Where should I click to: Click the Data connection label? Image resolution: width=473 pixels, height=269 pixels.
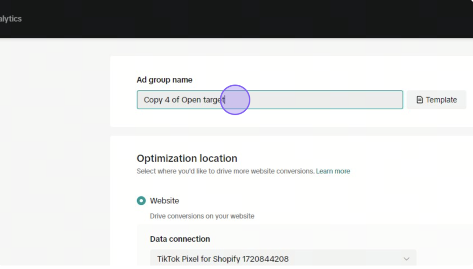point(180,239)
